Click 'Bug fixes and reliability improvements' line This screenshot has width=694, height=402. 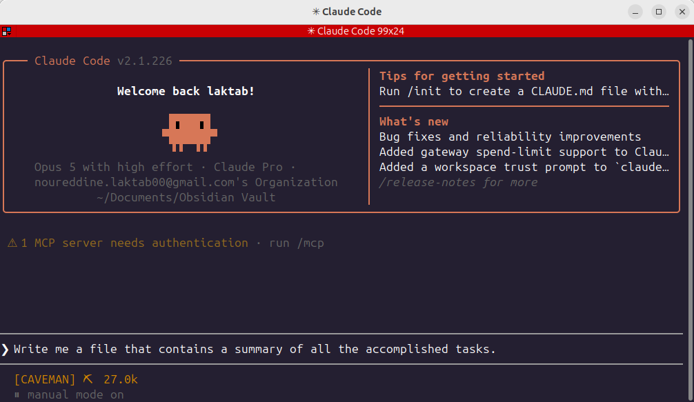tap(510, 137)
